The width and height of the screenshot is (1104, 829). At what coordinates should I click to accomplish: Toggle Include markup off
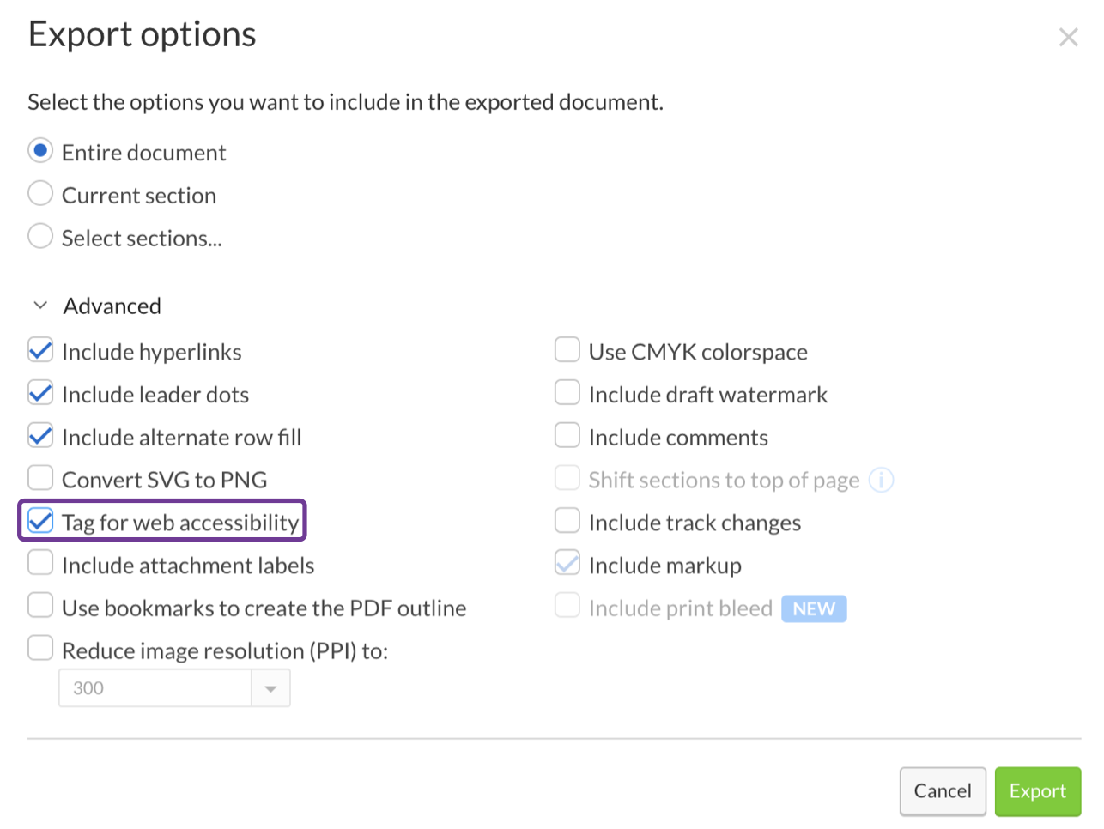click(x=567, y=563)
